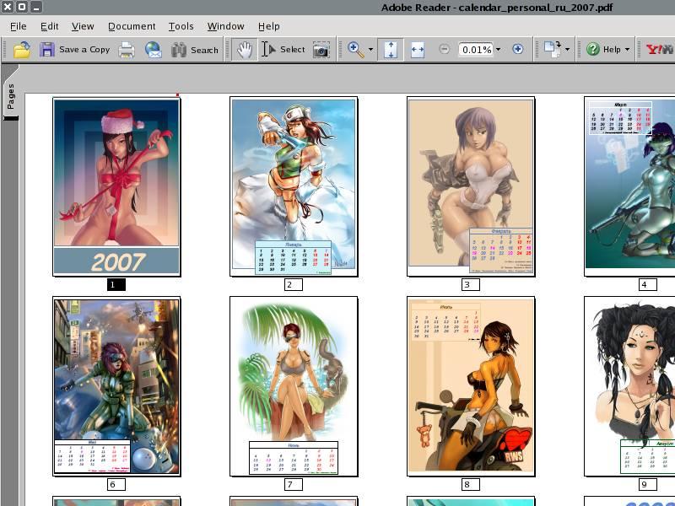Open the Edit menu
The width and height of the screenshot is (675, 506).
point(50,26)
